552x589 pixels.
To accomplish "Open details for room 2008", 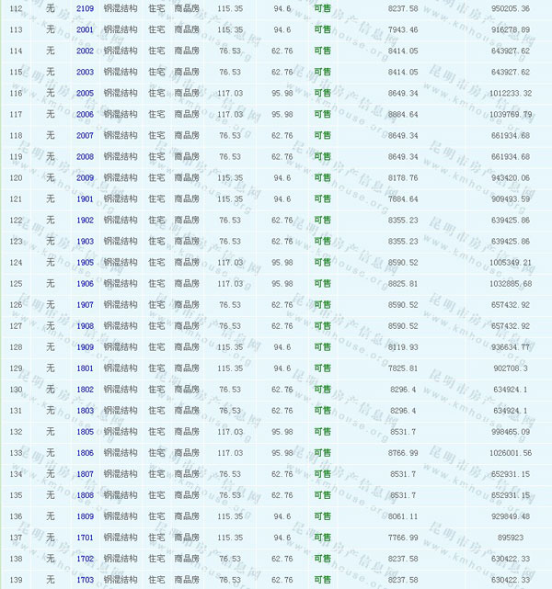I will coord(85,157).
